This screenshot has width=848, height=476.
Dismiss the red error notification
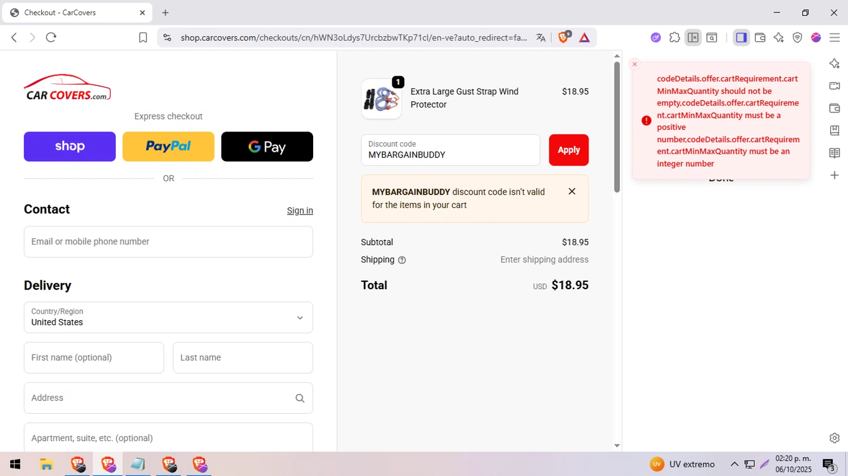(635, 64)
